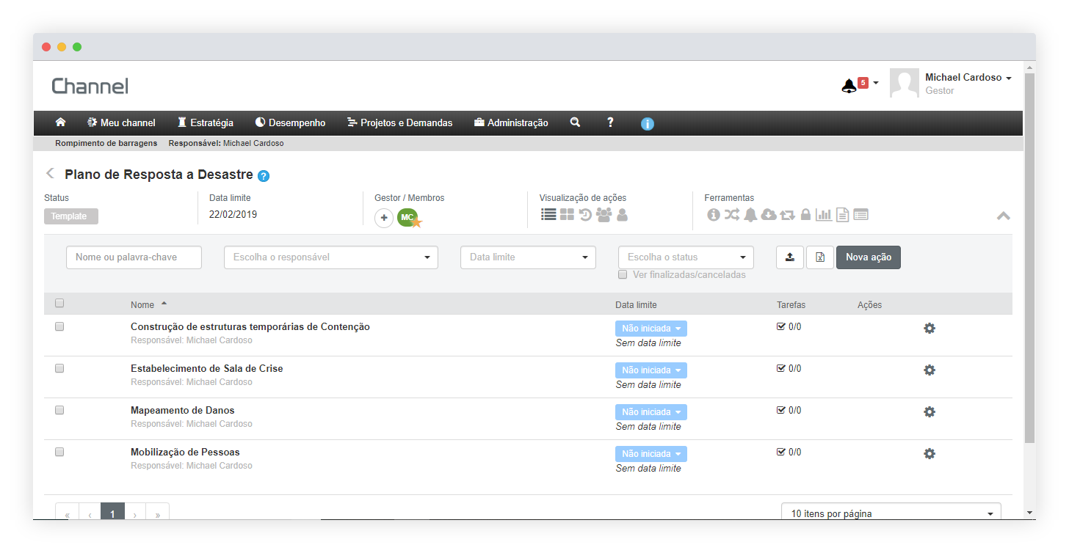Tick the select-all checkbox in table header

(x=59, y=303)
